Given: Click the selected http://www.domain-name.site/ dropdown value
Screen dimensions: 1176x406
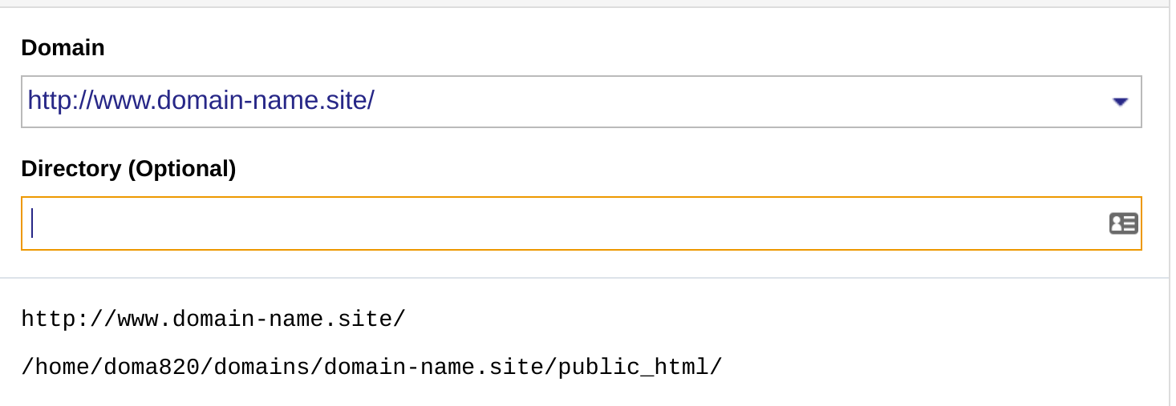Looking at the screenshot, I should pyautogui.click(x=201, y=101).
